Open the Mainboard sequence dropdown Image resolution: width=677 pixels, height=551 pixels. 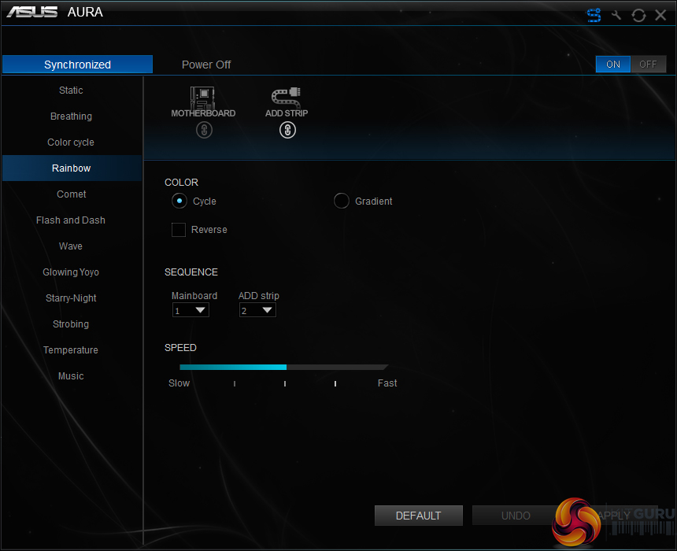pos(191,310)
